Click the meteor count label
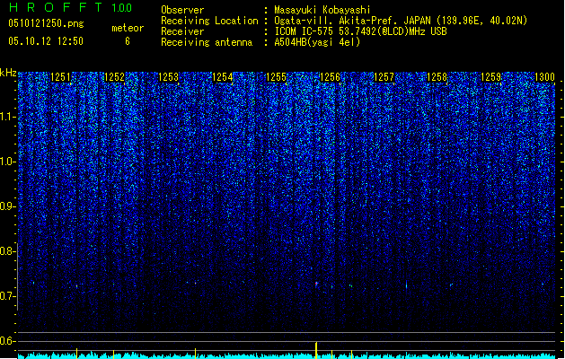Viewport: 565px width, 359px height. [x=128, y=28]
